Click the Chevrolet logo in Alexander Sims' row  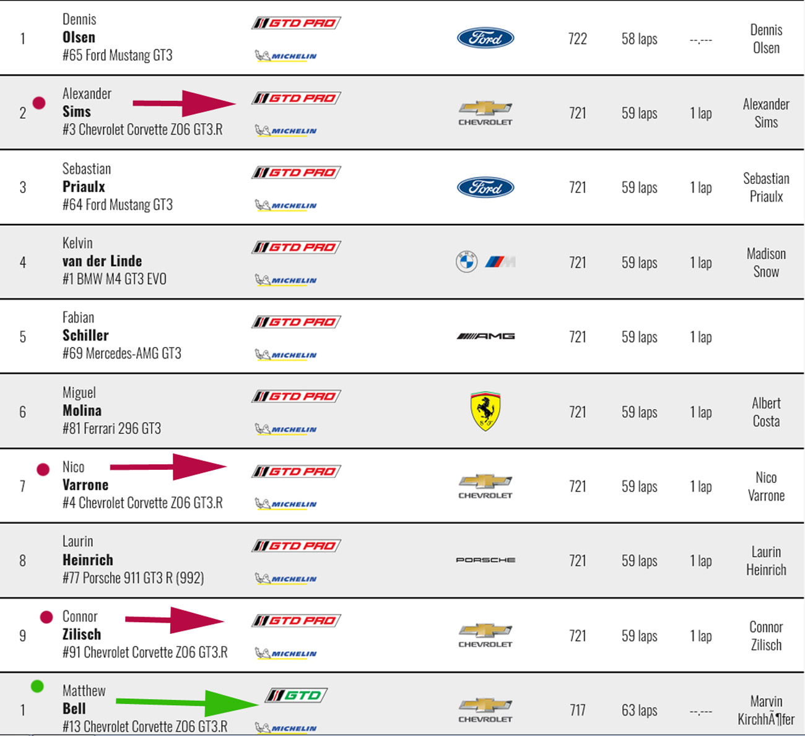click(x=485, y=113)
